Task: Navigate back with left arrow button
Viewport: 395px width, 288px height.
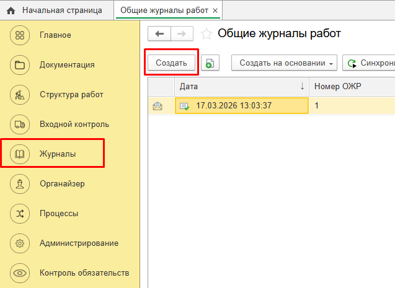Action: tap(159, 34)
